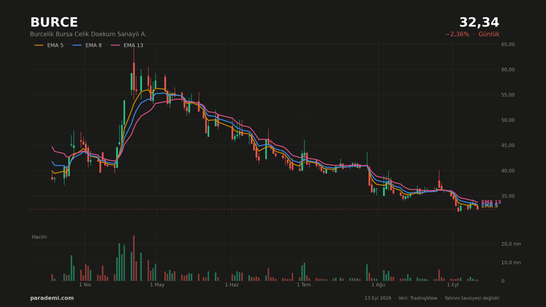This screenshot has width=546, height=307.
Task: Click the 'Hacim' volume panel label
Action: tap(39, 237)
